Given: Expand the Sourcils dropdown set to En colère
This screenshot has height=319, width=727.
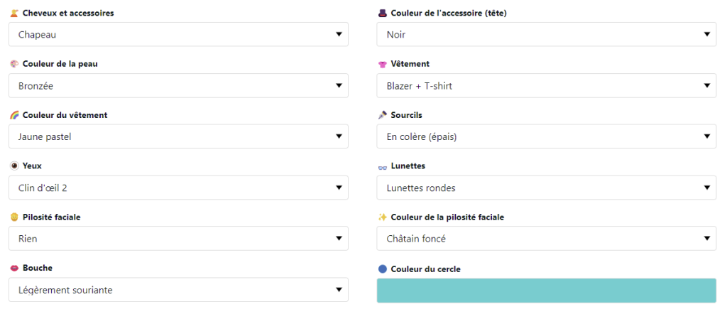Looking at the screenshot, I should point(547,136).
